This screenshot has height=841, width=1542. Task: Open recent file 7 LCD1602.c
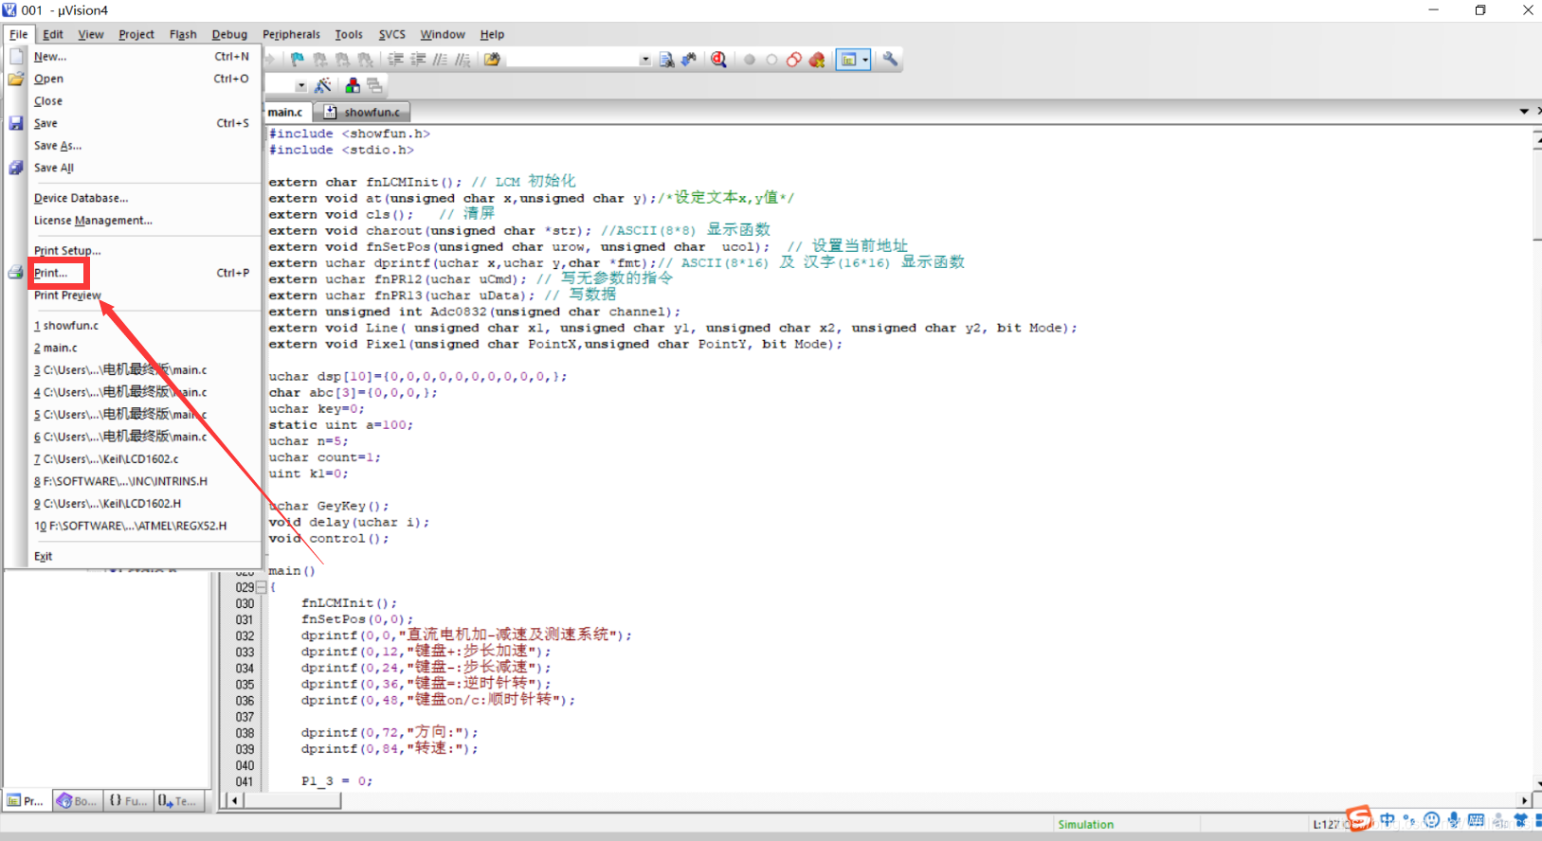(133, 459)
